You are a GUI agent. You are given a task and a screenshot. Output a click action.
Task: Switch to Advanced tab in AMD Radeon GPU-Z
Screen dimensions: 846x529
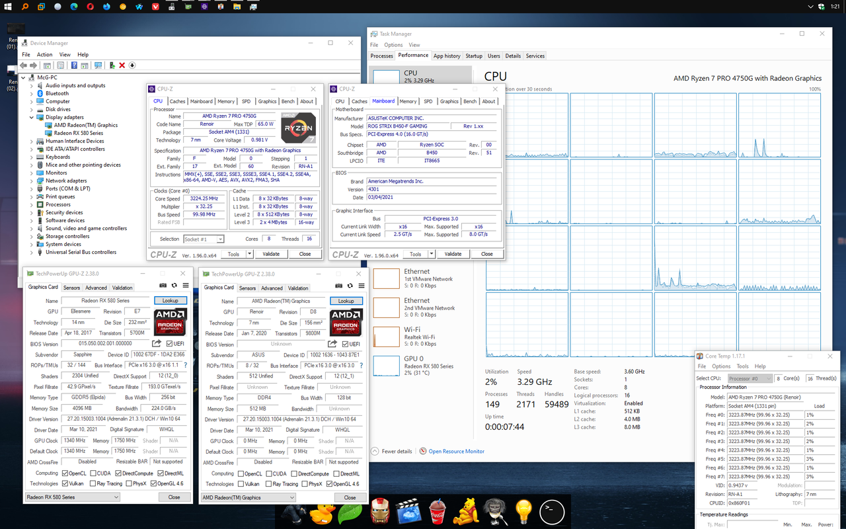point(272,288)
